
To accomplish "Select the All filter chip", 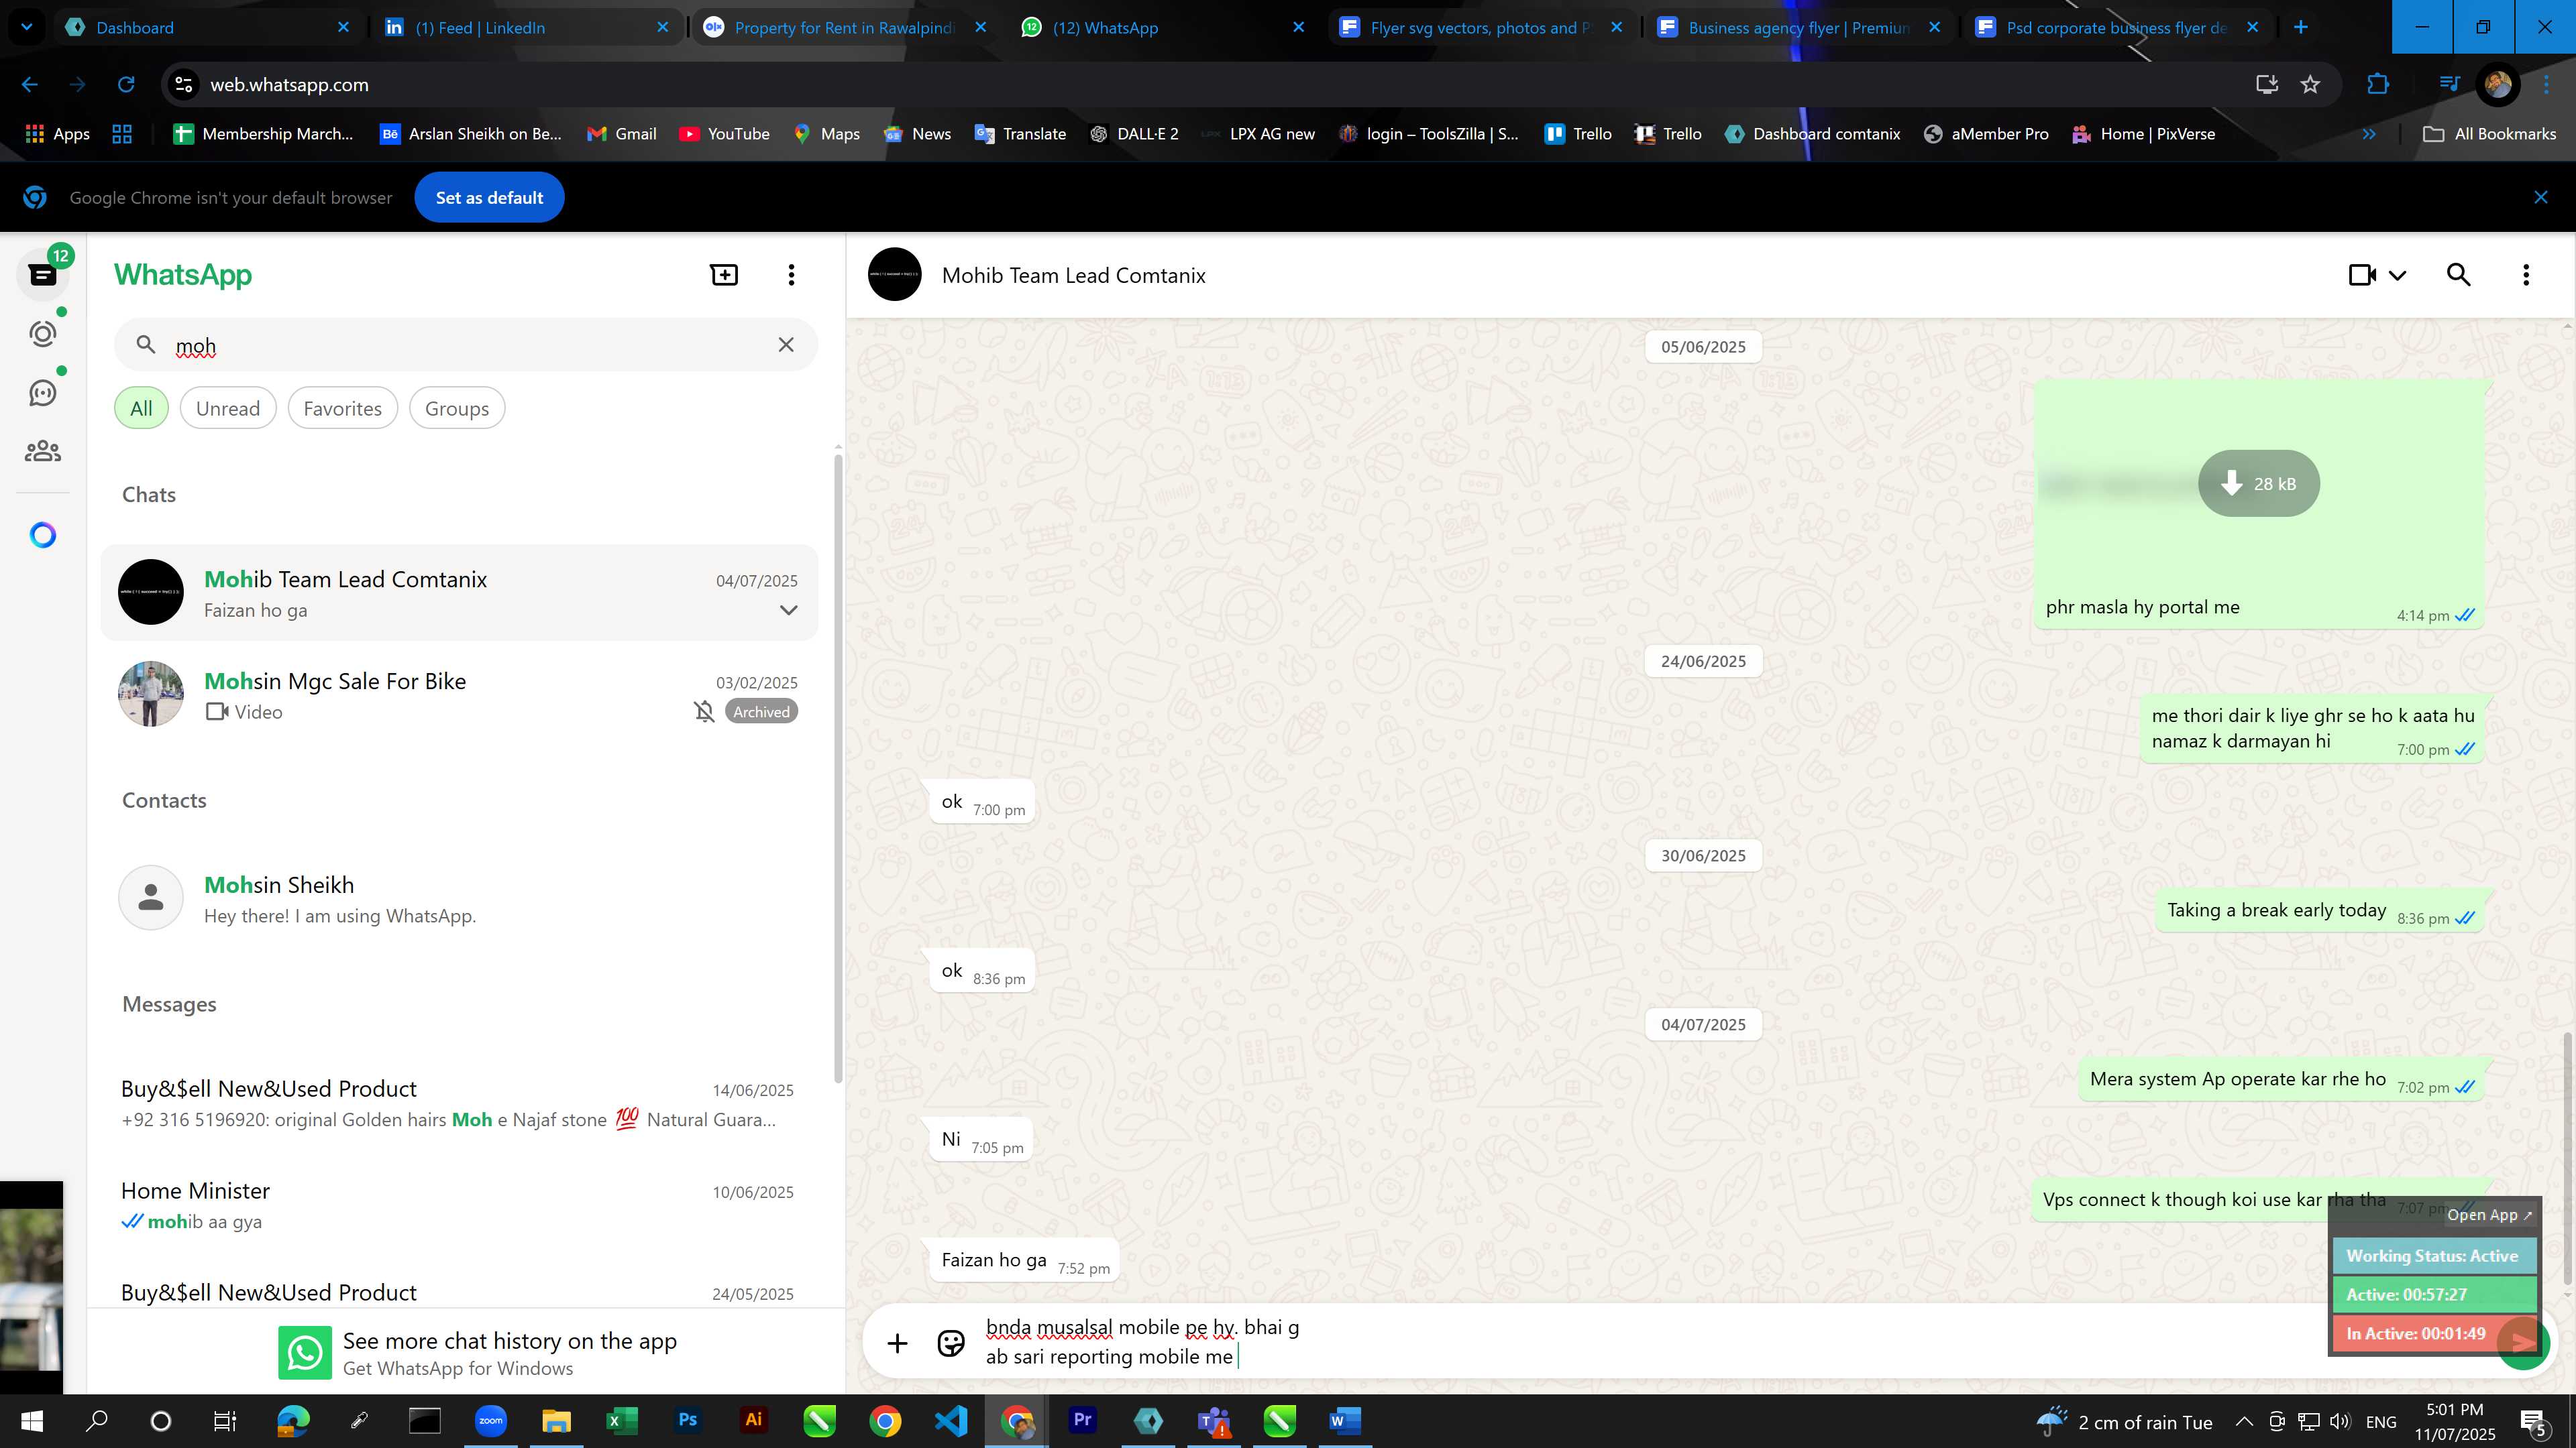I will [x=141, y=408].
